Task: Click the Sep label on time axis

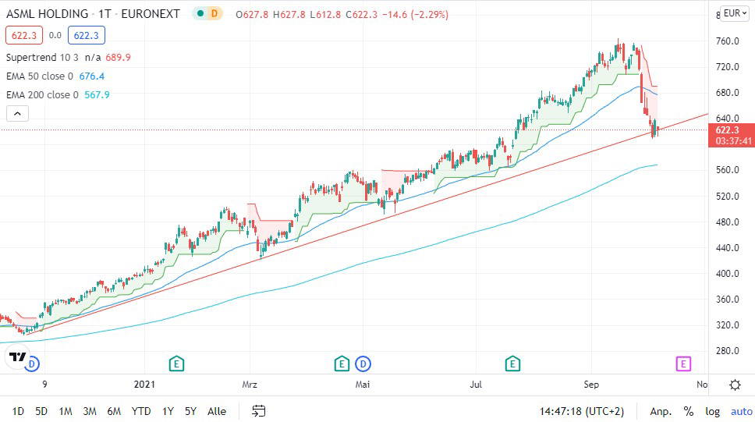Action: point(591,385)
